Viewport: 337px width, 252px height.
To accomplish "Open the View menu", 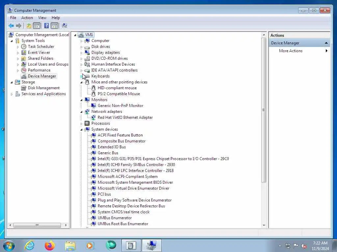I will click(x=42, y=18).
